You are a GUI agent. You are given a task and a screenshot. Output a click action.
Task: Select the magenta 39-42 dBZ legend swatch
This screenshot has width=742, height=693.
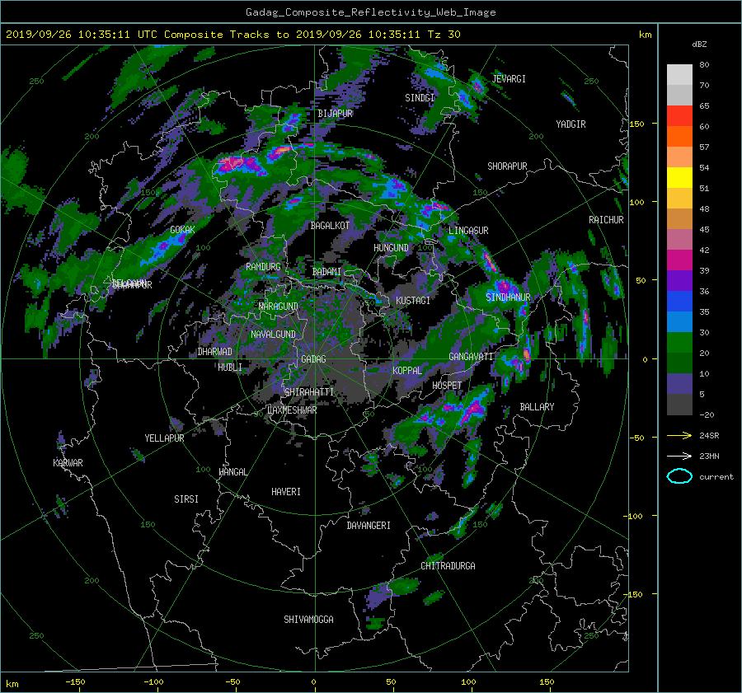click(x=679, y=260)
